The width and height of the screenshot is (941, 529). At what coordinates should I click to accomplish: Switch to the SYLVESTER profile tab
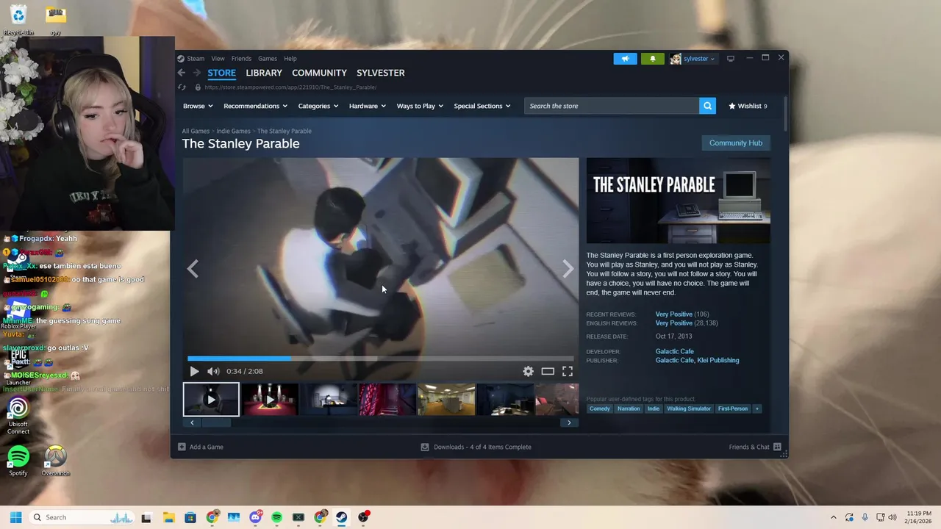[x=381, y=73]
